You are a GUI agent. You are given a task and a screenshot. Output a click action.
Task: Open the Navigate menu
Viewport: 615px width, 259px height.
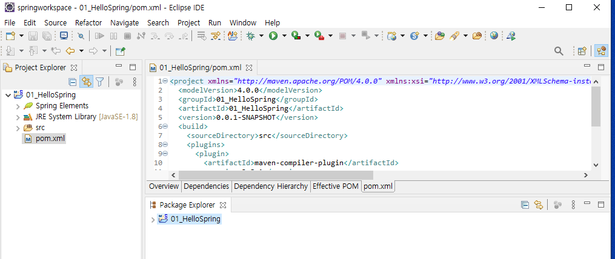[x=124, y=23]
